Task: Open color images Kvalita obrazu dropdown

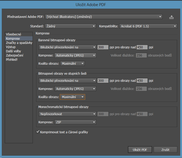Action: click(x=72, y=63)
